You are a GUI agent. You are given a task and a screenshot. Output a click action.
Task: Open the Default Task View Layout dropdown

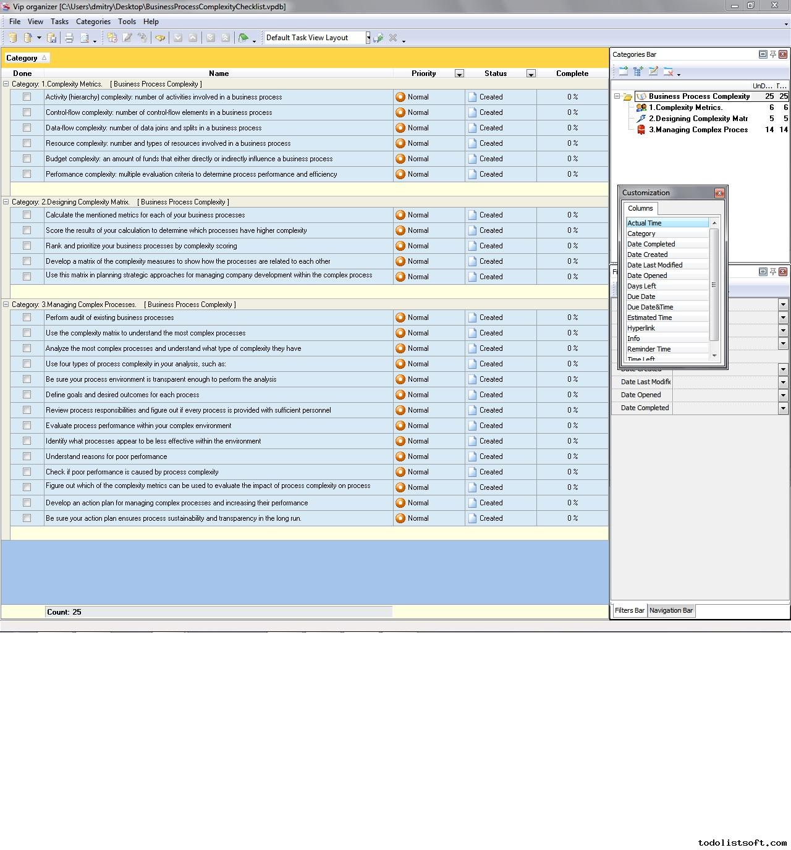(368, 38)
